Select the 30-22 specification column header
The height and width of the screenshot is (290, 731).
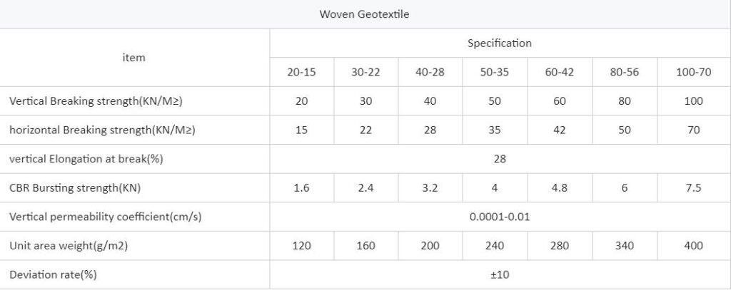365,72
